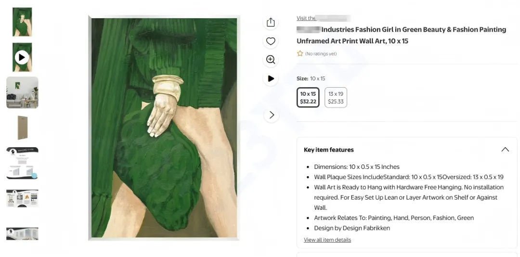Viewport: 520px width, 257px height.
Task: Go to next image with right arrow
Action: [x=272, y=115]
